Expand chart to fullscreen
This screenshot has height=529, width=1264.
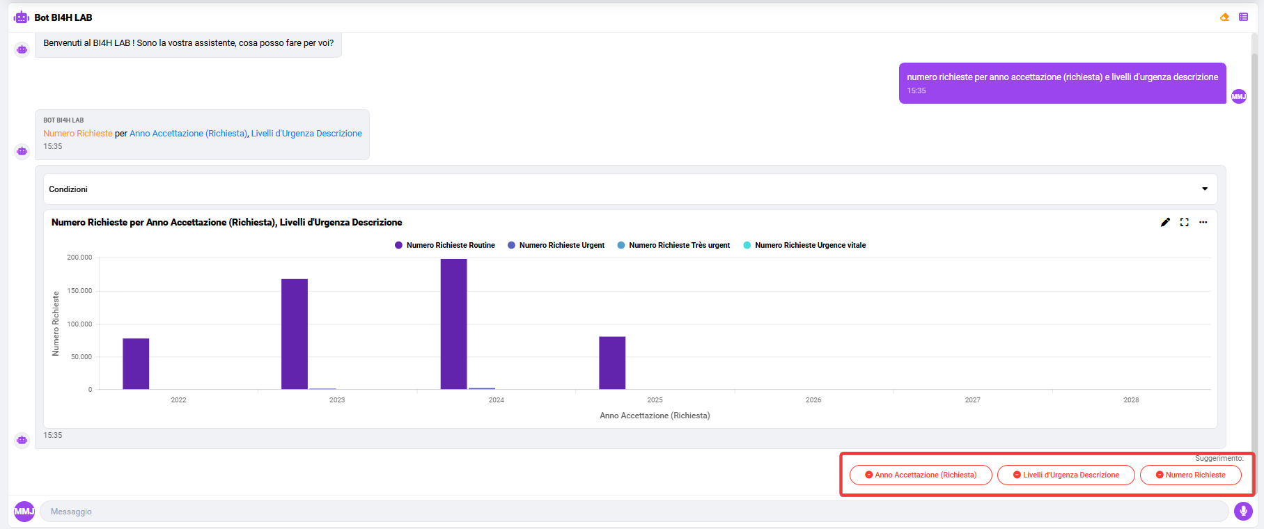[1184, 222]
